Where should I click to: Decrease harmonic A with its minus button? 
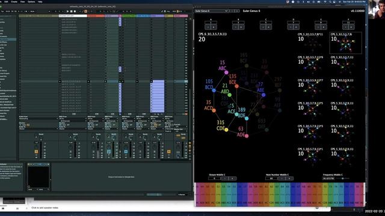208,27
